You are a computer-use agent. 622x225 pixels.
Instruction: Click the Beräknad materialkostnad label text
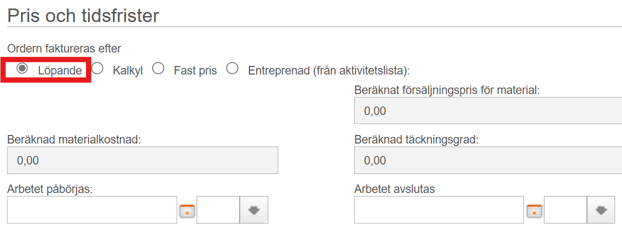click(x=74, y=139)
